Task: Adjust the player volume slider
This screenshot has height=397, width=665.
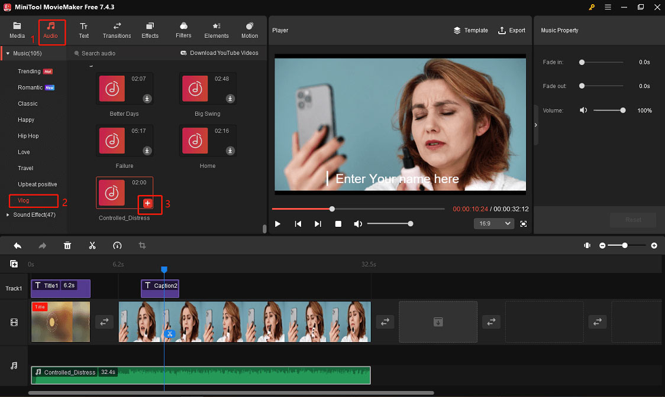Action: (390, 224)
